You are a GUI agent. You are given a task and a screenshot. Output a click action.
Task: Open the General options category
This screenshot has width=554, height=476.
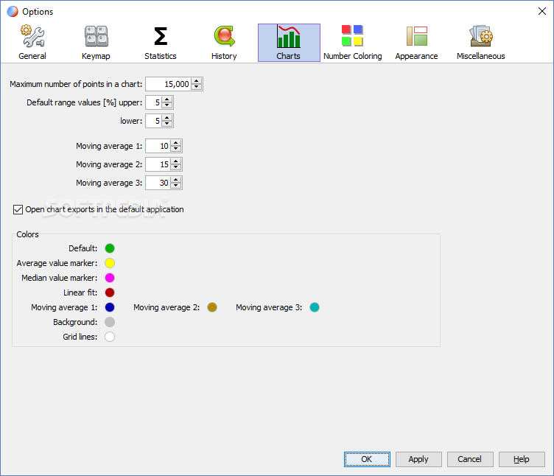point(32,43)
